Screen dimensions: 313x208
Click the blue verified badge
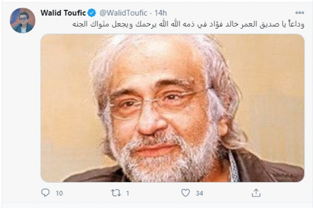pos(92,13)
